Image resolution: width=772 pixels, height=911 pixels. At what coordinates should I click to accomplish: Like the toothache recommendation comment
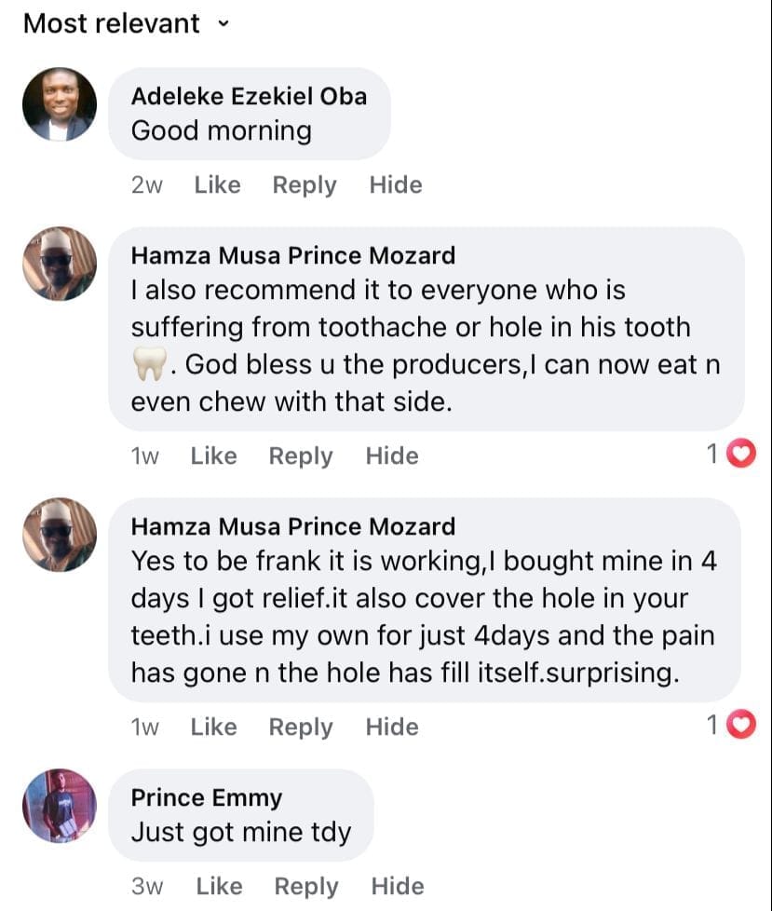pyautogui.click(x=213, y=456)
